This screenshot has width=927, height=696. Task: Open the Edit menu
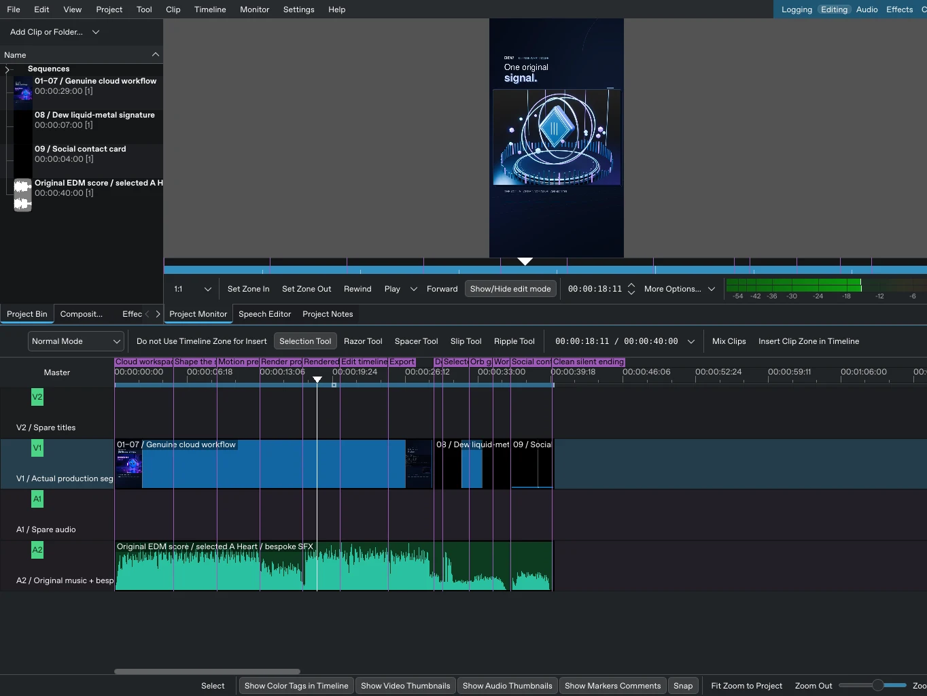[x=41, y=10]
